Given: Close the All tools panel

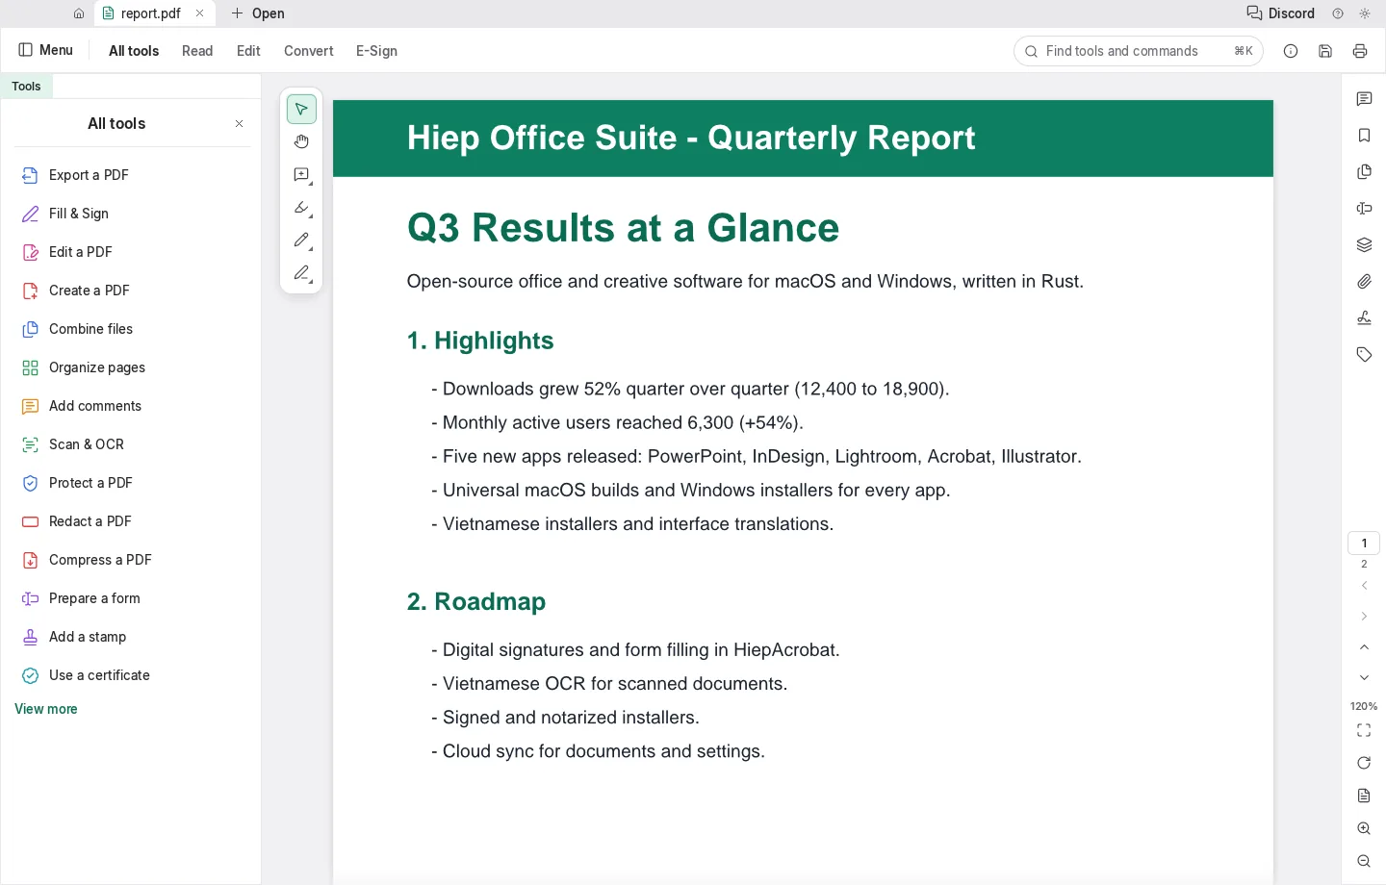Looking at the screenshot, I should point(239,124).
